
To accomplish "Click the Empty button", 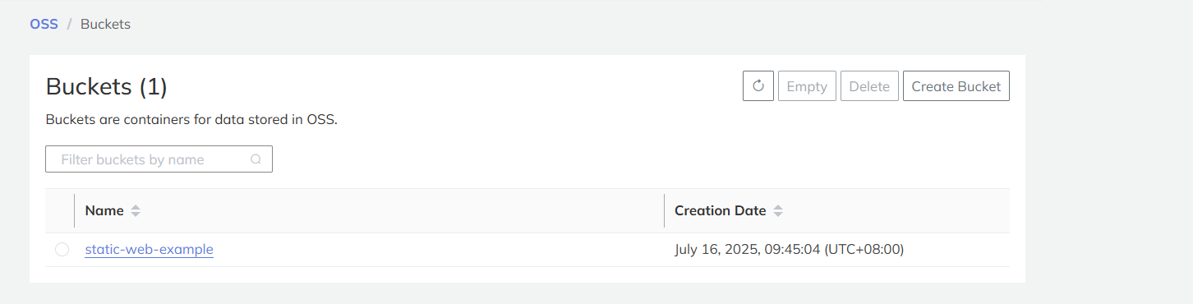I will 807,86.
